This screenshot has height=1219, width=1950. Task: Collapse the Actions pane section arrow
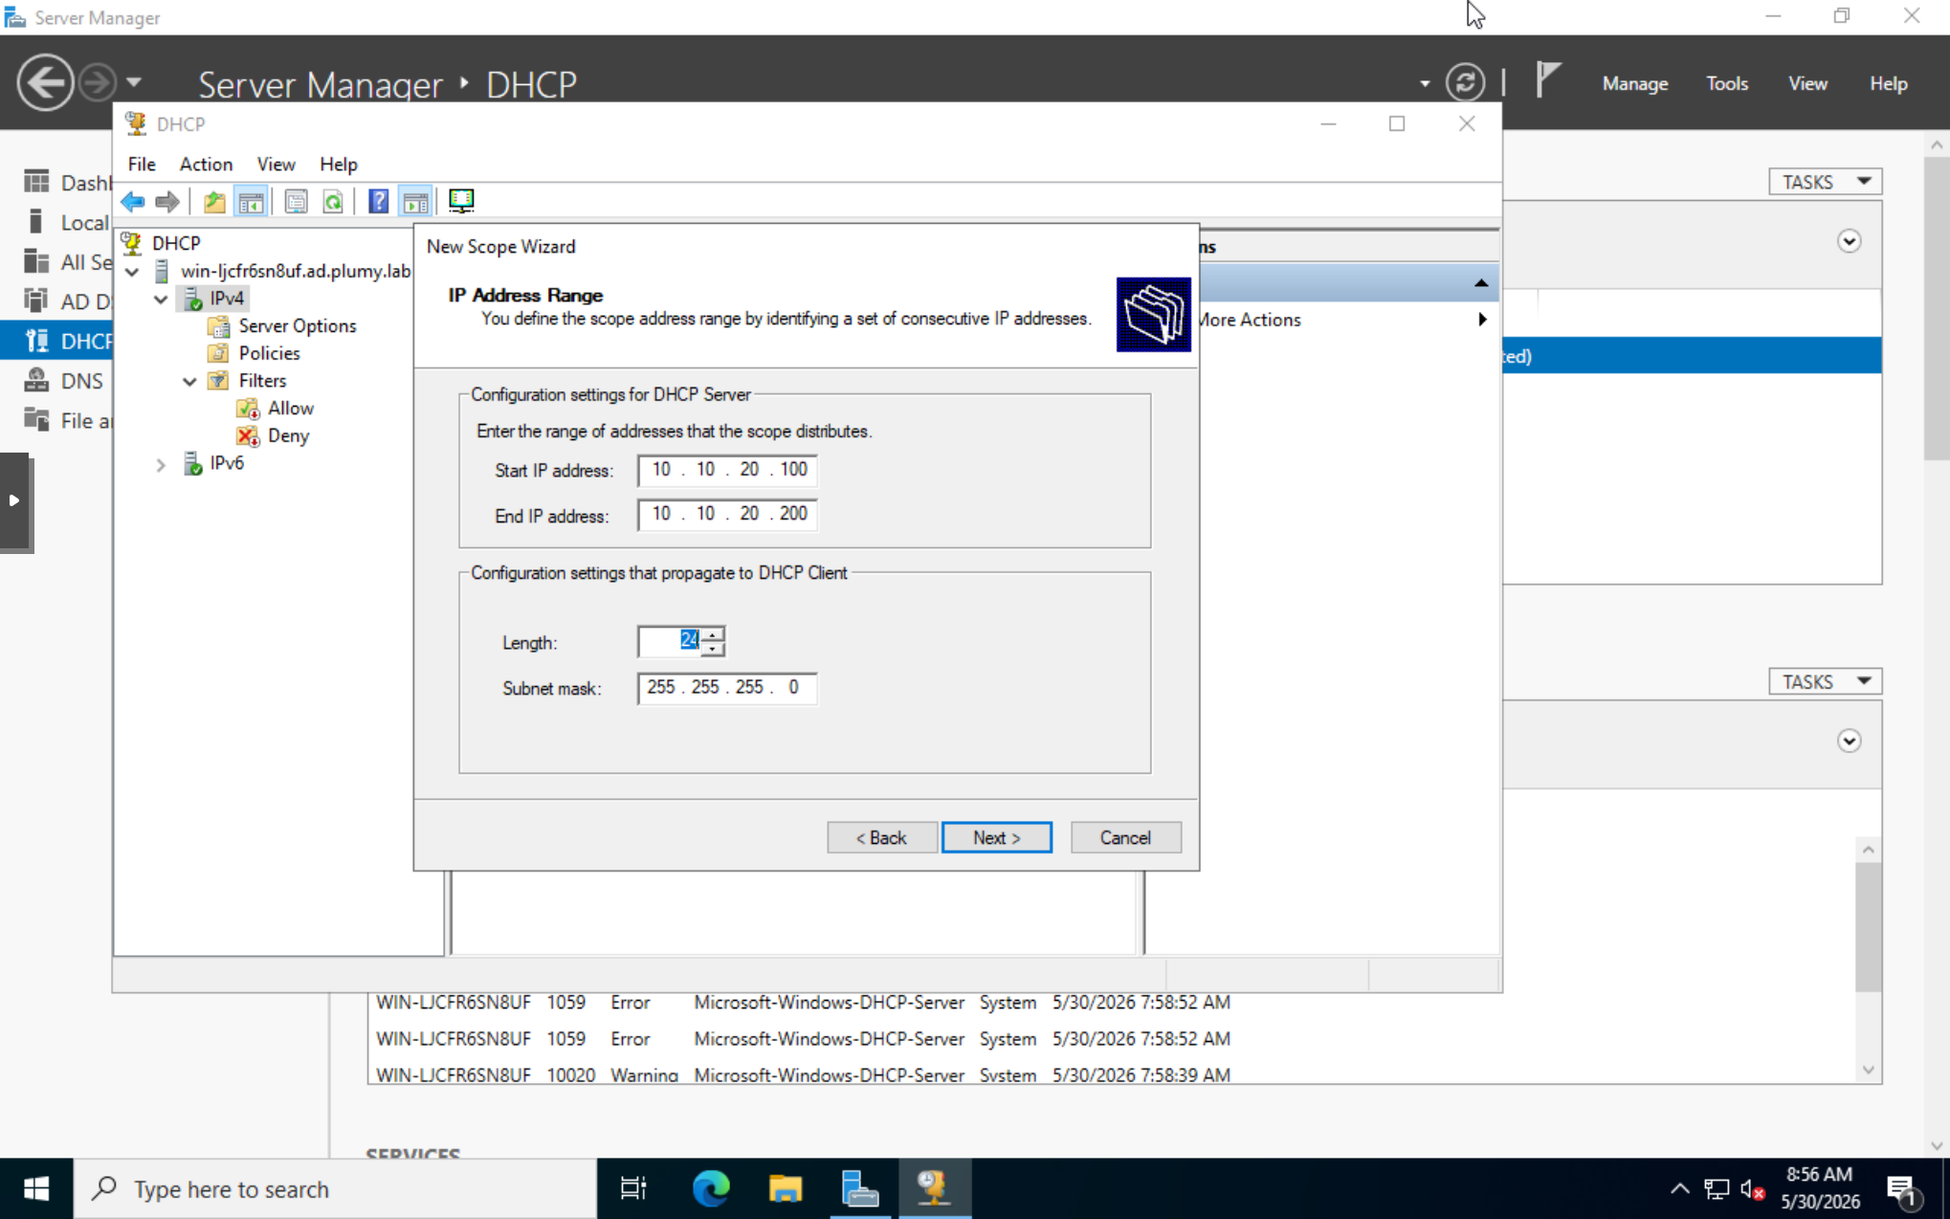(1481, 283)
